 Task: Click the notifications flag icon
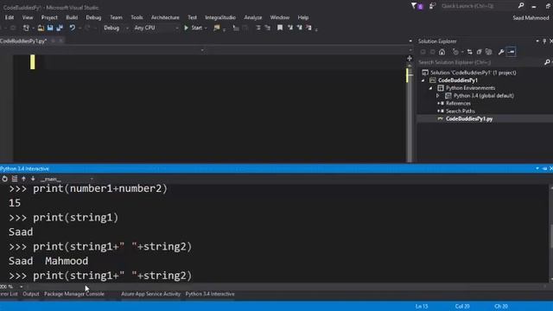coord(416,6)
